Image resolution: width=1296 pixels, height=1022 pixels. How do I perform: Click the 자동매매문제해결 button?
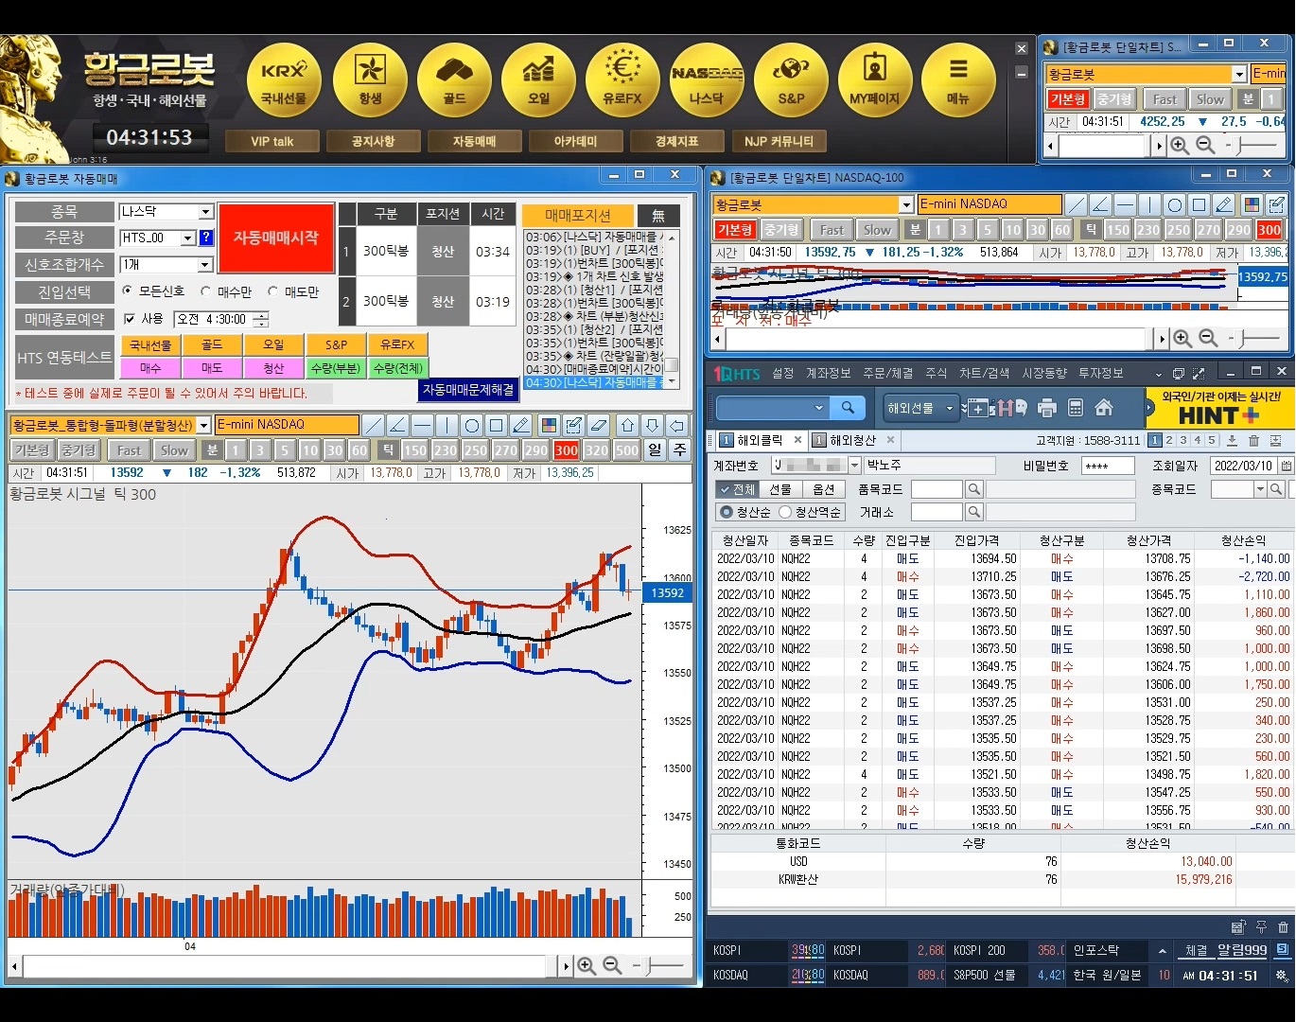[468, 390]
